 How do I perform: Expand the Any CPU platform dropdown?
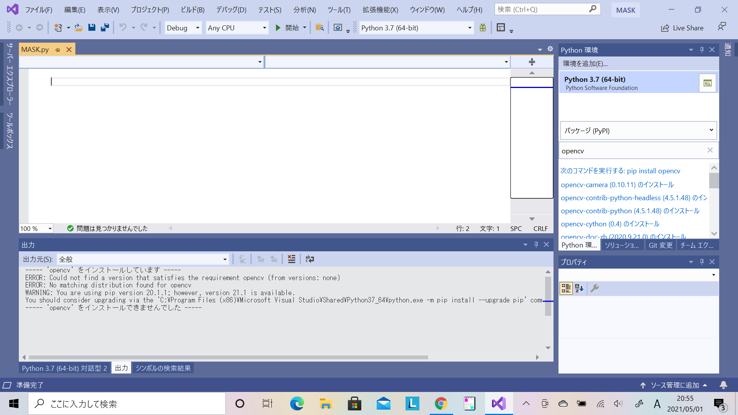tap(264, 28)
